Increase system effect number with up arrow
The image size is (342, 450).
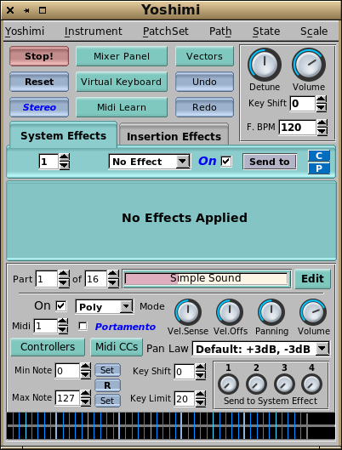(65, 157)
